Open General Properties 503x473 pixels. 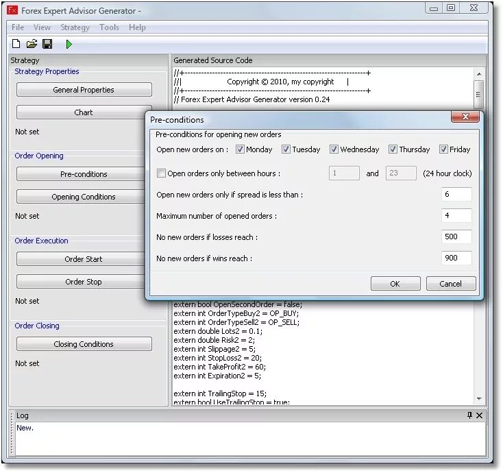(x=84, y=90)
